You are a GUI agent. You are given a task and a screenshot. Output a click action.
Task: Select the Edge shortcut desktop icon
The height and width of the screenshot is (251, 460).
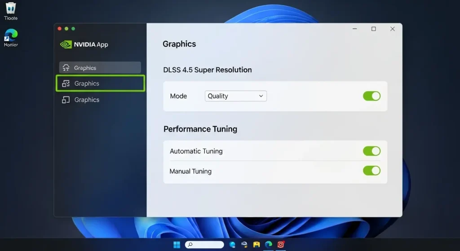point(11,38)
